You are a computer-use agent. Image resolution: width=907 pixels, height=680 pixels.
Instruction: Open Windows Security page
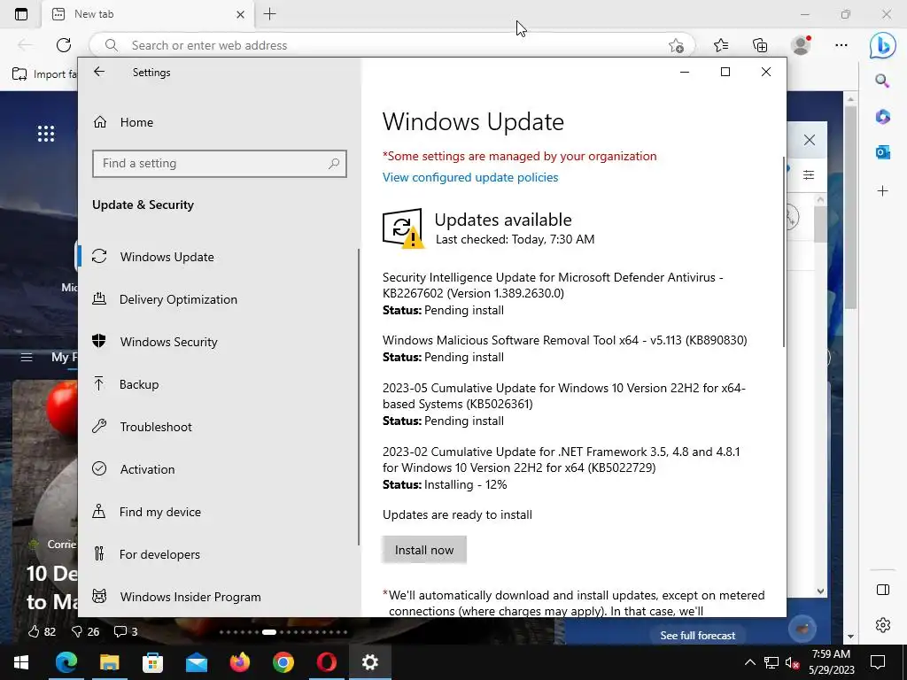[x=169, y=342]
